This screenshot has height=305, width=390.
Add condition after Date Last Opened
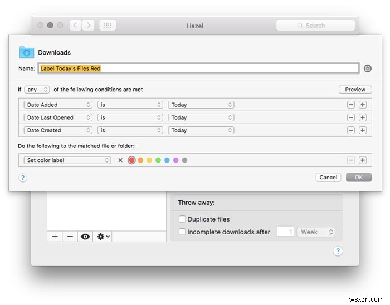pyautogui.click(x=363, y=117)
